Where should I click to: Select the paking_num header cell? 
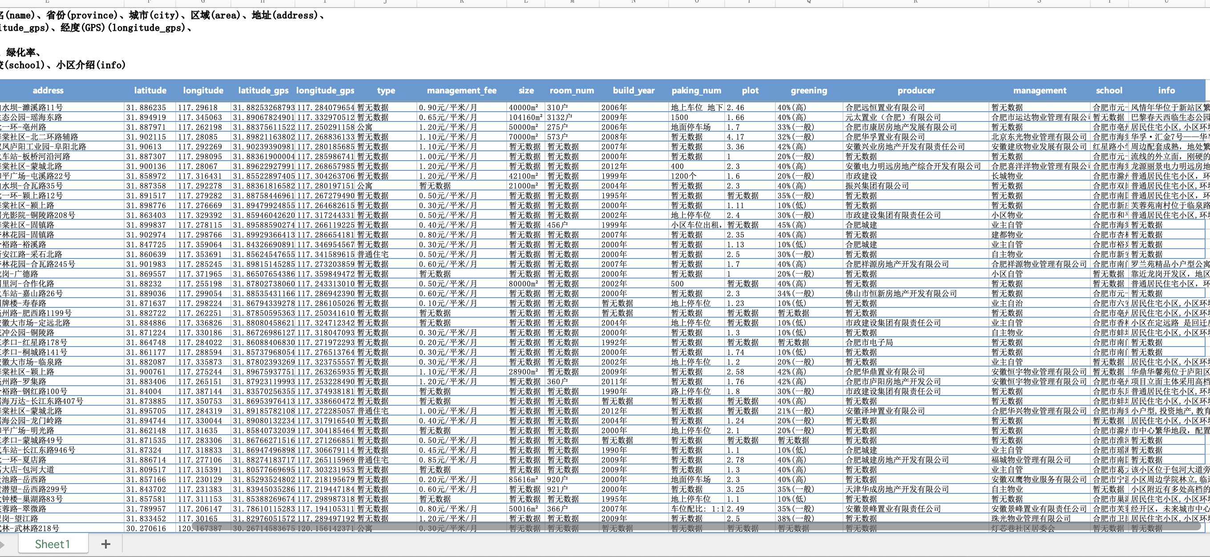click(x=696, y=90)
